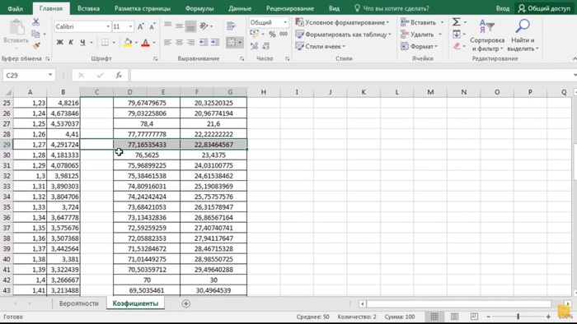Open Форматировать как таблицу menu
Screen dimensions: 577x324
pos(344,35)
